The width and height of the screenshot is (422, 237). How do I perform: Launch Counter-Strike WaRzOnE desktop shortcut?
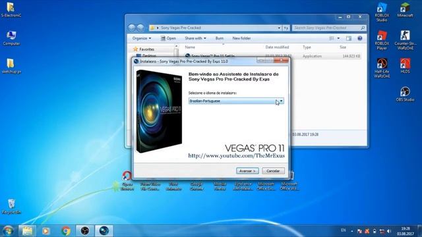(405, 40)
